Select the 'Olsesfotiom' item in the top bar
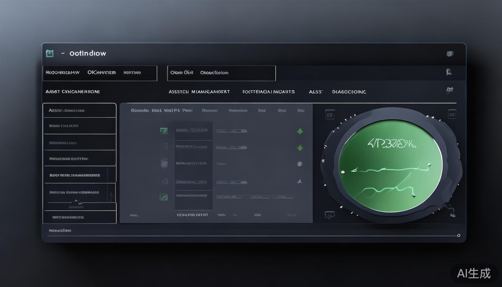Viewport: 502px width, 287px height. tap(214, 73)
